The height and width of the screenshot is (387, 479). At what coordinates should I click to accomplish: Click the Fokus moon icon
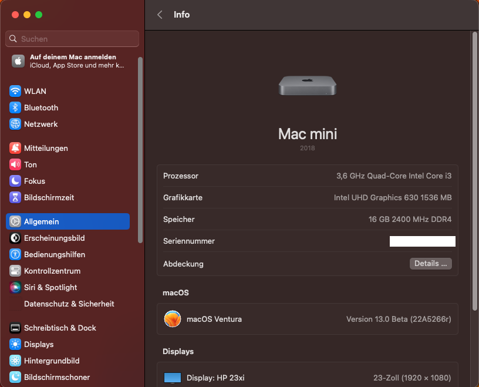[x=15, y=181]
